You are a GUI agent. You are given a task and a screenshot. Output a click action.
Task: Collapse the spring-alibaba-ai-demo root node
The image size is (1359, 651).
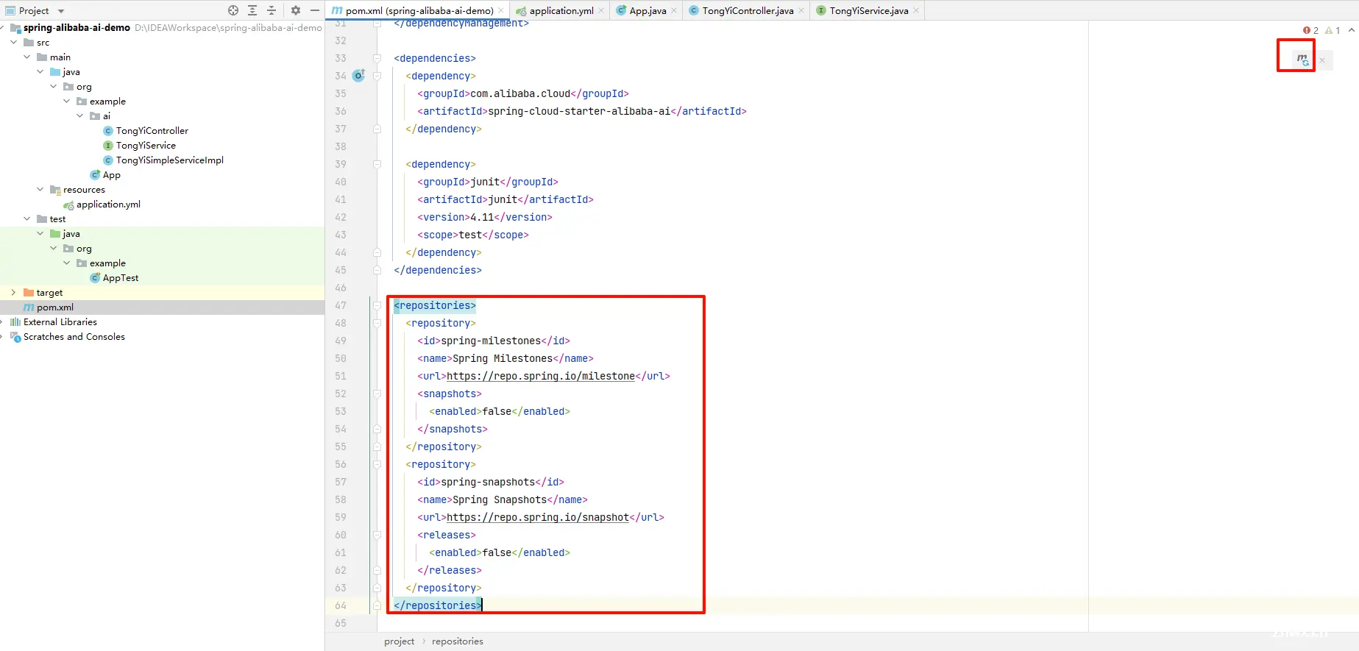[2, 27]
